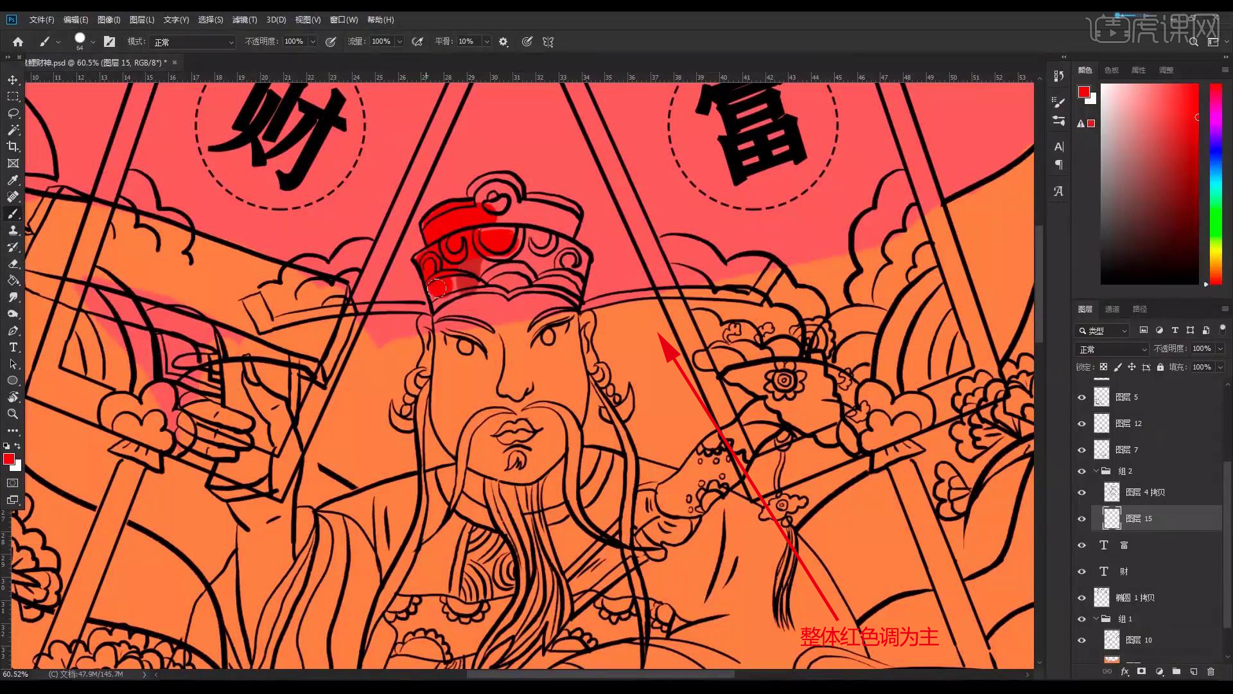
Task: Click foreground color swatch in toolbar
Action: click(8, 459)
